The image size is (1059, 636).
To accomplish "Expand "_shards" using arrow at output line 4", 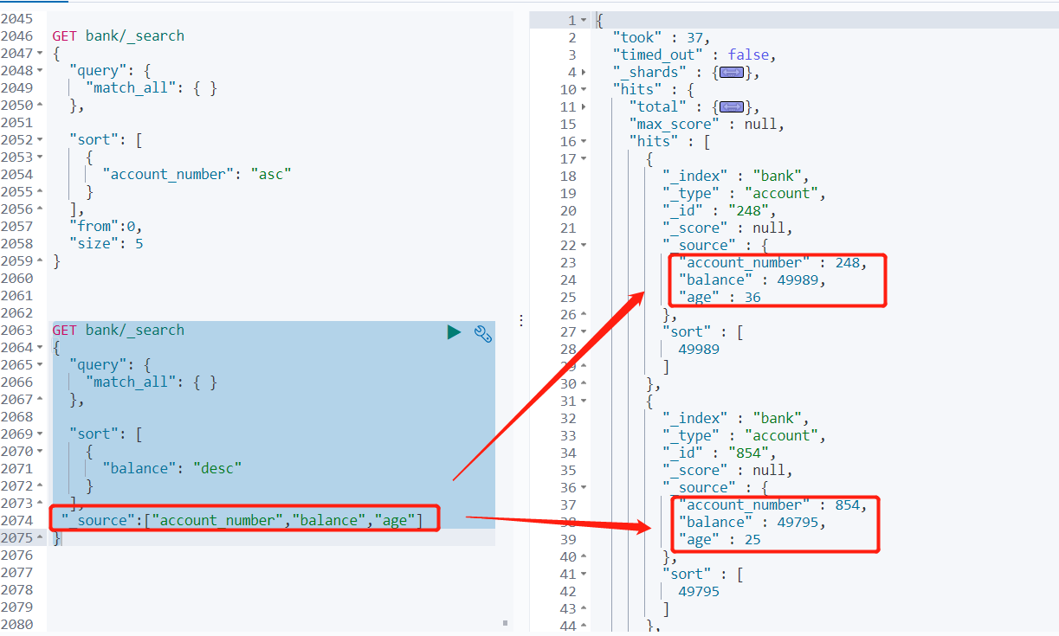I will [584, 73].
